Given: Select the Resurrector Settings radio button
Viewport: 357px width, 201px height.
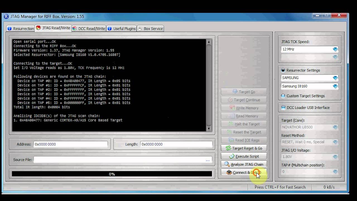Looking at the screenshot, I should point(283,70).
